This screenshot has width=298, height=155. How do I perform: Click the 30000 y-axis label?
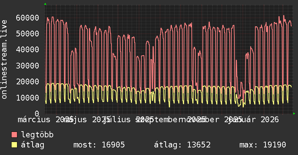27,66
